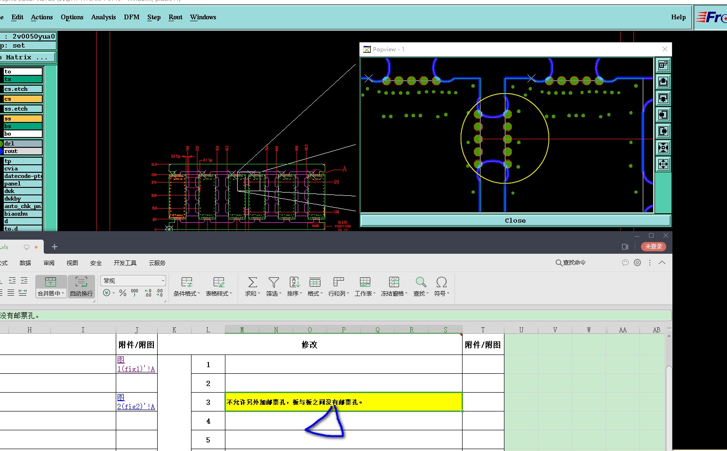
Task: Switch to the 开发工具 ribbon tab
Action: tap(125, 263)
